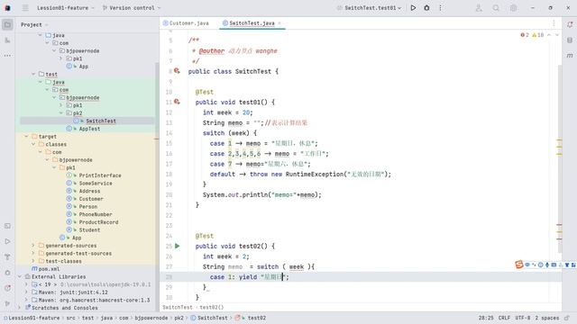
Task: Open Search Everywhere magnifier
Action: (x=496, y=8)
